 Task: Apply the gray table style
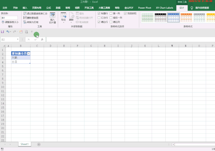click(x=199, y=17)
